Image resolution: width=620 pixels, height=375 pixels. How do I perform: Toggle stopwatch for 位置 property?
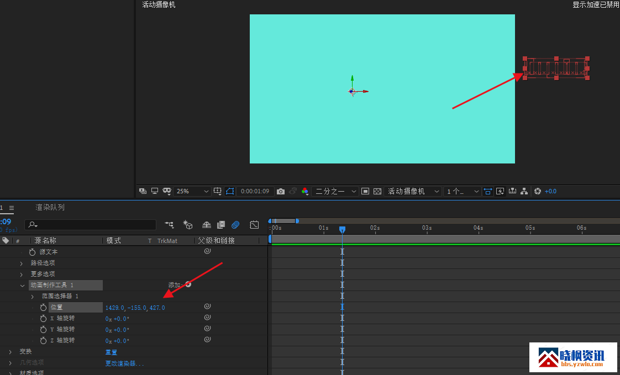pyautogui.click(x=44, y=307)
